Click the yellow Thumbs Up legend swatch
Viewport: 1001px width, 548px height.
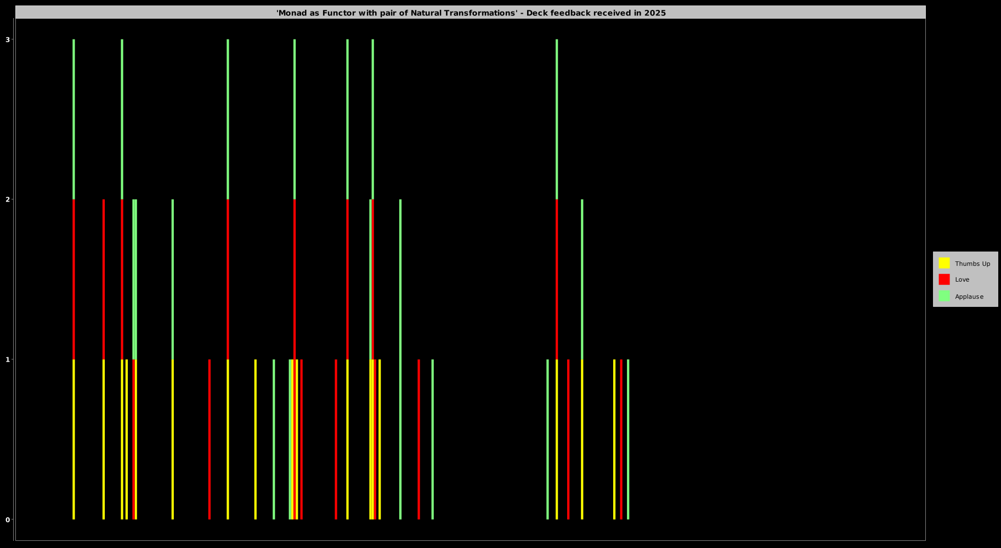coord(944,263)
